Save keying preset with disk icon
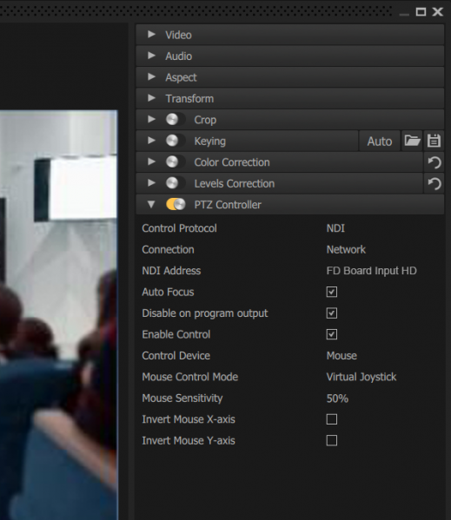This screenshot has width=451, height=520. pyautogui.click(x=434, y=141)
